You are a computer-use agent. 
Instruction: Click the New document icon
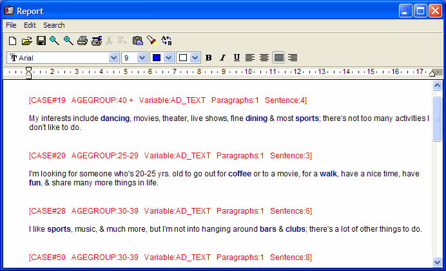(x=12, y=41)
